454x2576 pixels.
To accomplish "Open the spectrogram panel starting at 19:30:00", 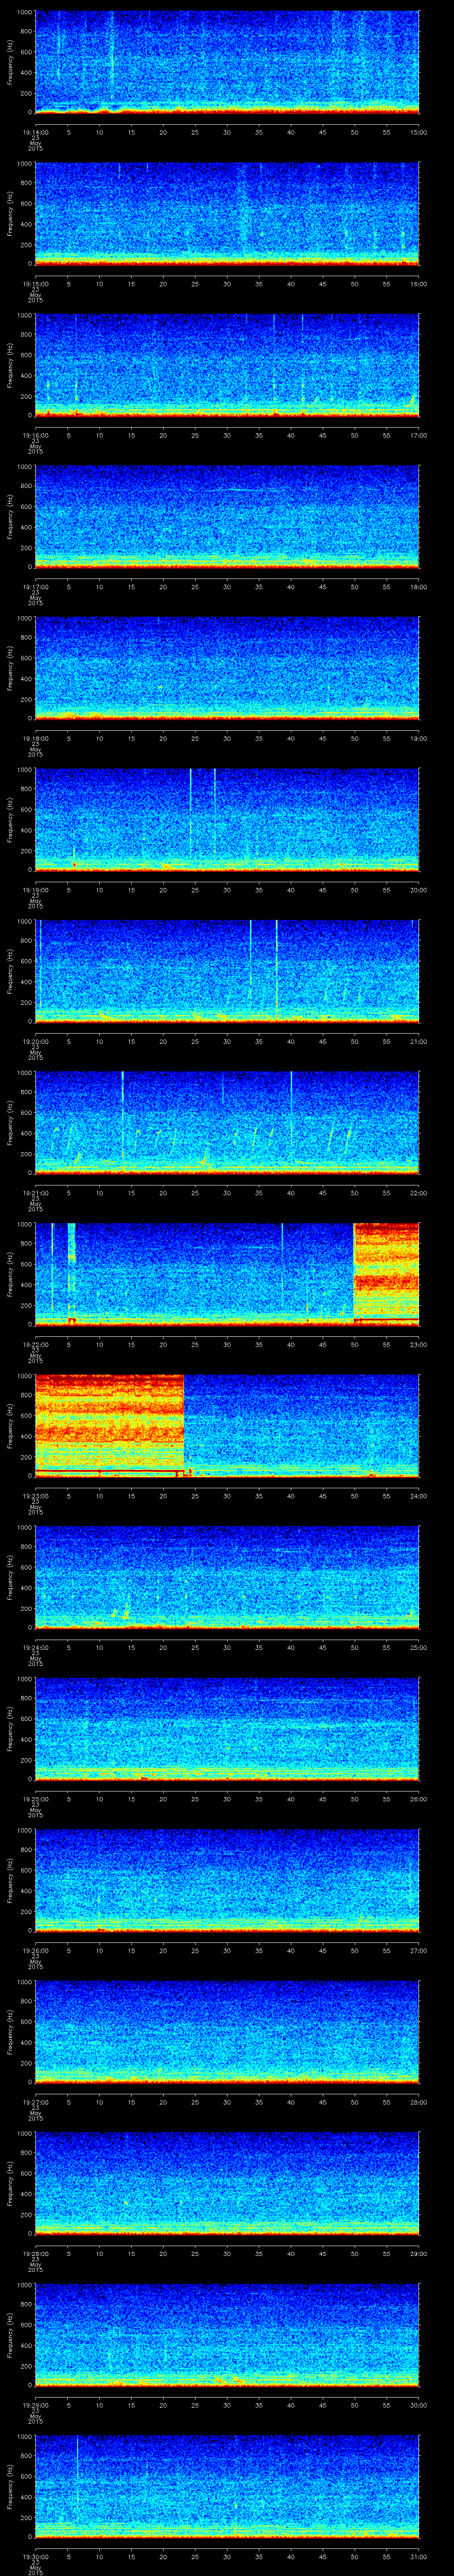I will (x=227, y=2487).
